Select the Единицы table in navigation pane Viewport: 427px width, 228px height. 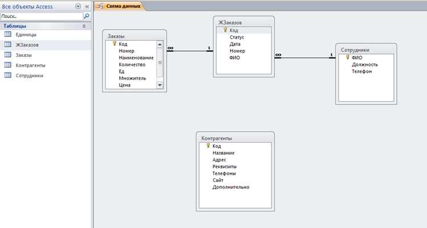click(x=46, y=35)
